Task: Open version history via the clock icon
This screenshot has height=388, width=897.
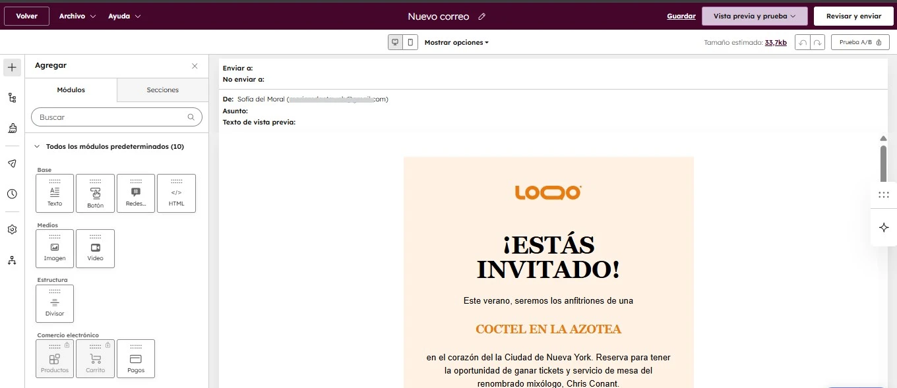Action: pos(11,194)
